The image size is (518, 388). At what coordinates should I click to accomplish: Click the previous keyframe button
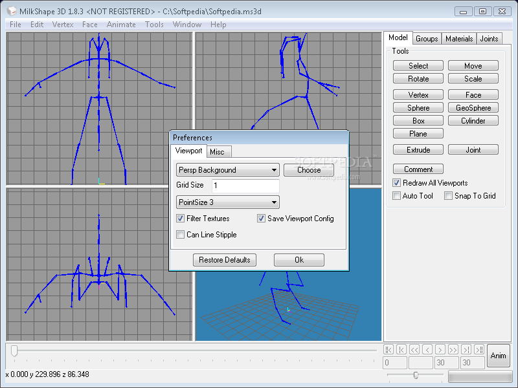401,349
